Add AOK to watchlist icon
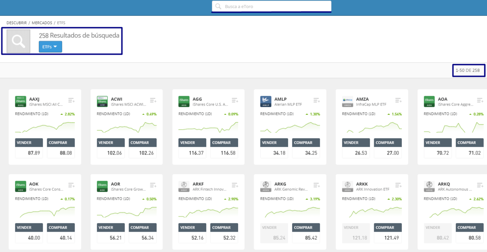Viewport: 487px width, 252px height. [71, 185]
